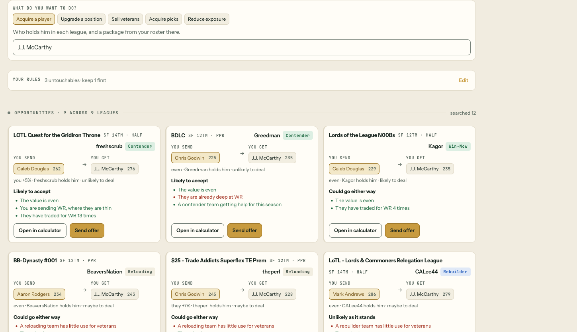Edit your trade rules

464,80
